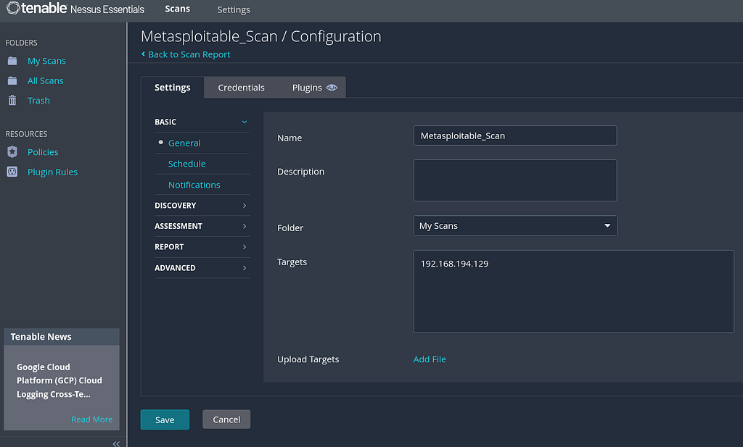743x447 pixels.
Task: Open the Settings top menu
Action: (x=233, y=10)
